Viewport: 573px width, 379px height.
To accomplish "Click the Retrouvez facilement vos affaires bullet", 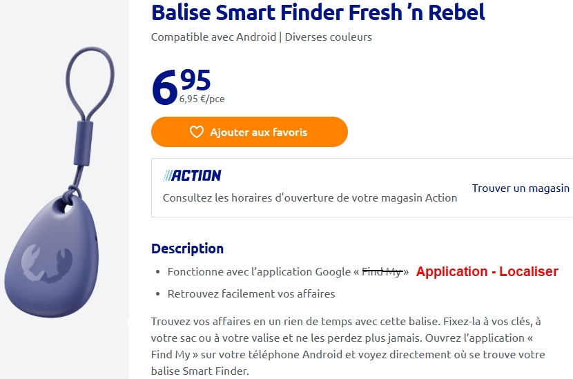I will point(251,293).
